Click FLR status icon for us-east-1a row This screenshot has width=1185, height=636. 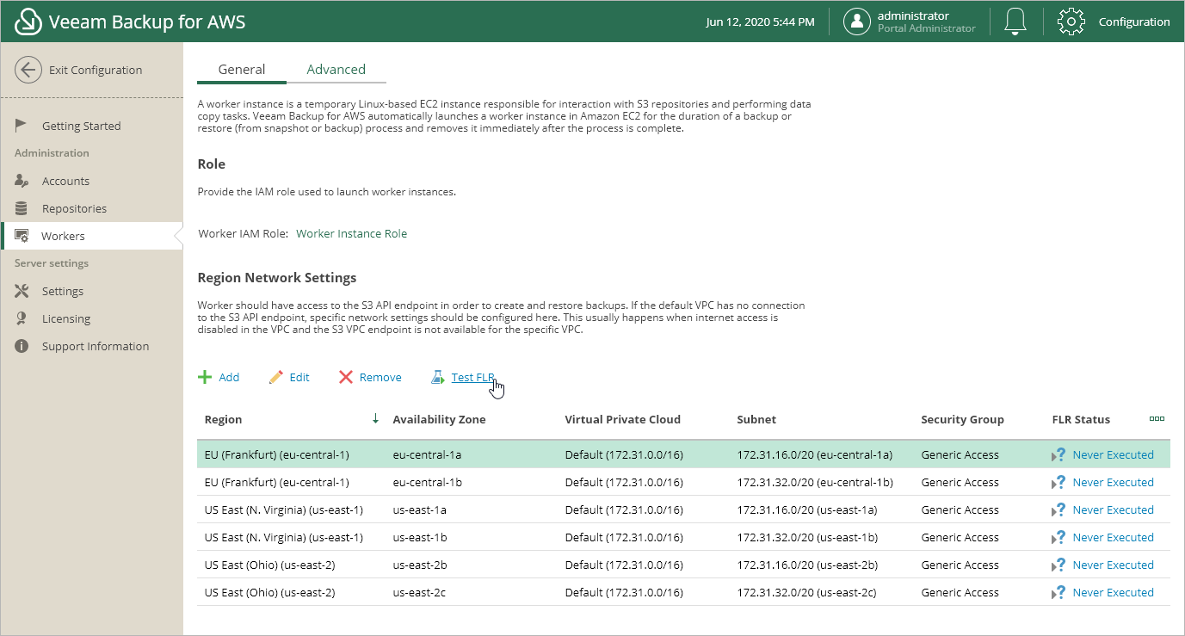point(1059,509)
